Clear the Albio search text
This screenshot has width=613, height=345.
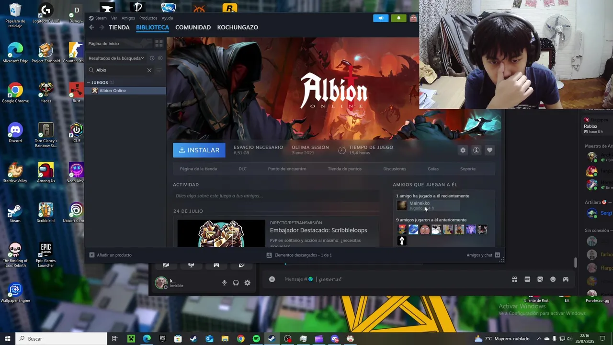149,70
